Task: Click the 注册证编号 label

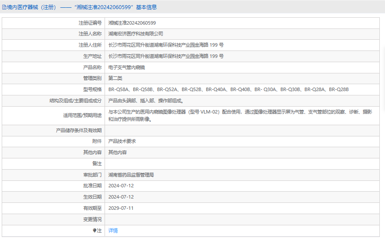Action: tap(90, 23)
